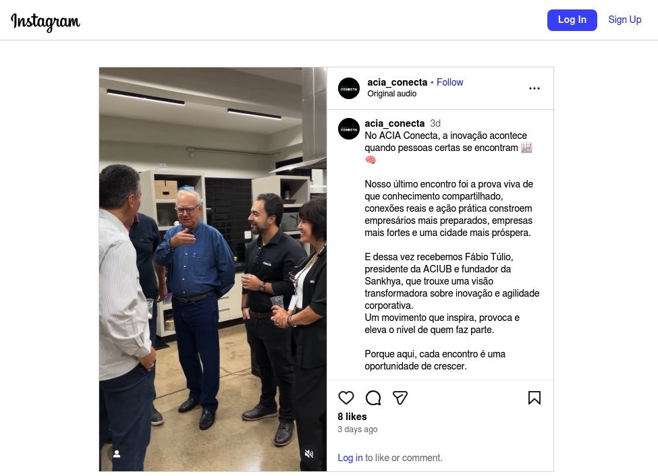Image resolution: width=658 pixels, height=476 pixels.
Task: Unmute the video with the speaker icon
Action: 309,453
